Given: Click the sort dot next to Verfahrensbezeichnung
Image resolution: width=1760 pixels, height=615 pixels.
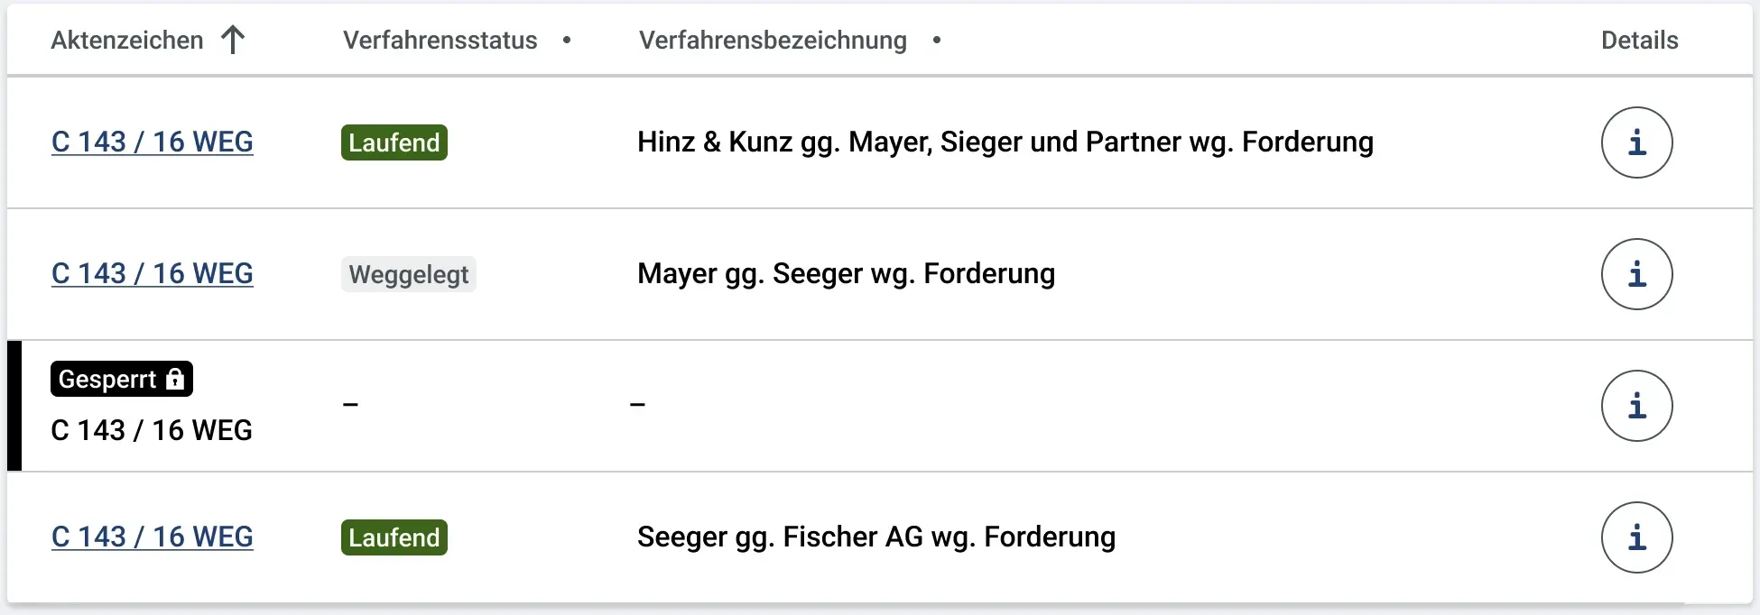Looking at the screenshot, I should (937, 40).
